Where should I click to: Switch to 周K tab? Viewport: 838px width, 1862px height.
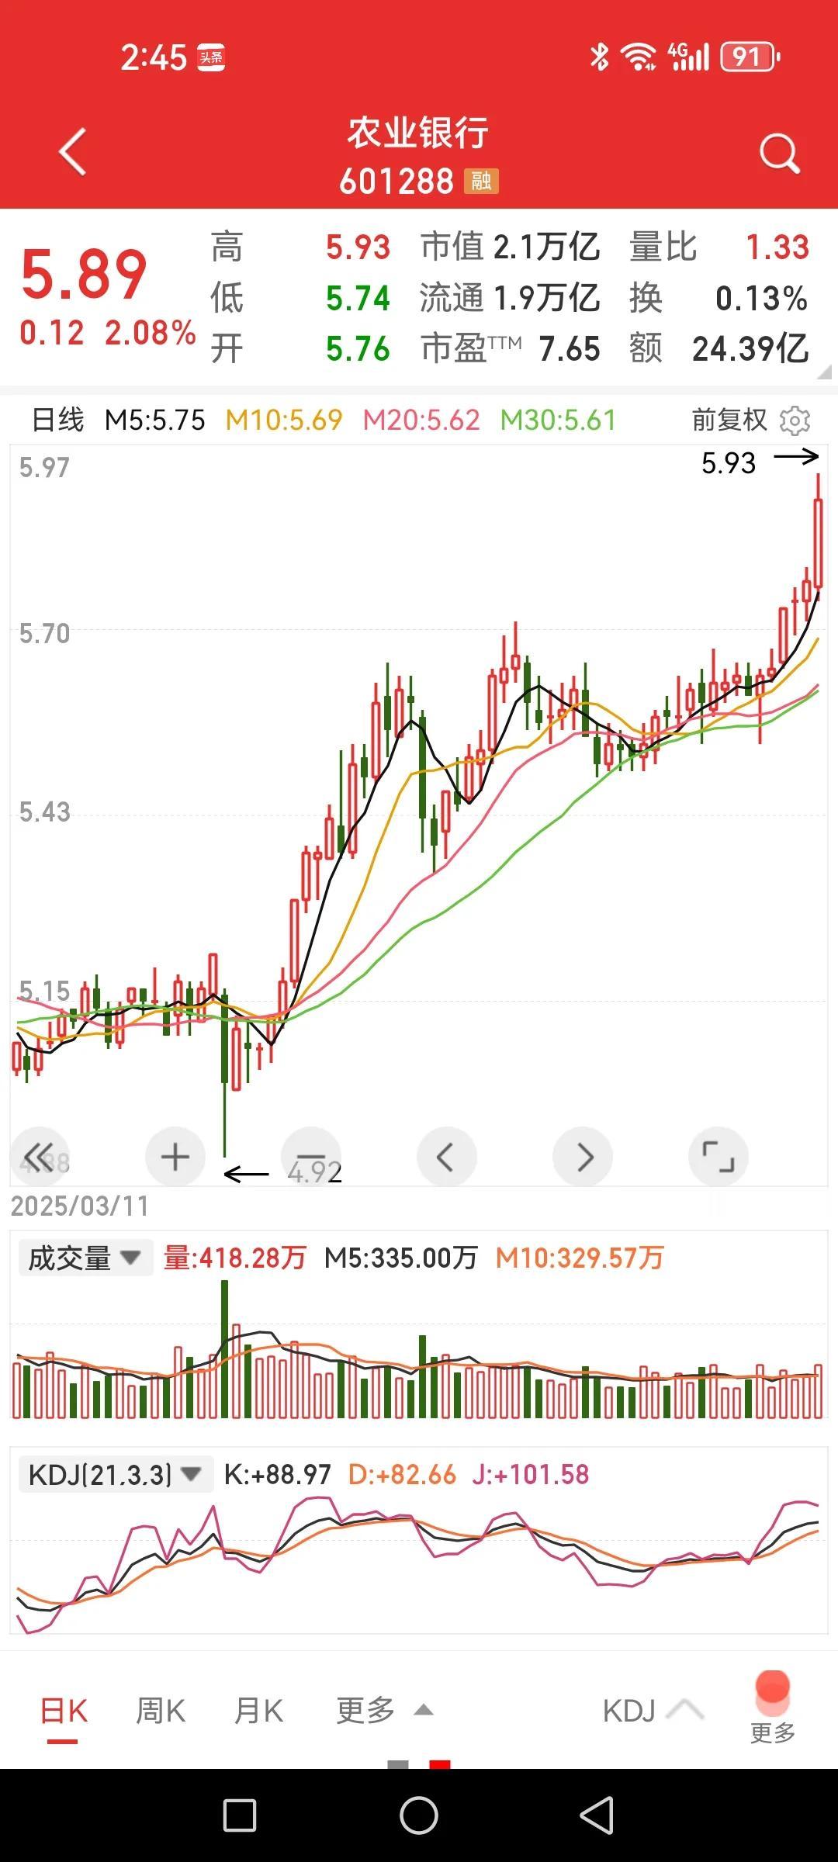click(x=161, y=1711)
